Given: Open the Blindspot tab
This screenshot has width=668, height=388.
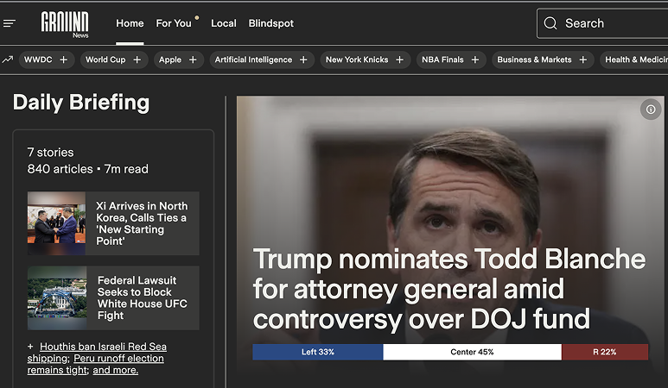Looking at the screenshot, I should click(x=271, y=23).
